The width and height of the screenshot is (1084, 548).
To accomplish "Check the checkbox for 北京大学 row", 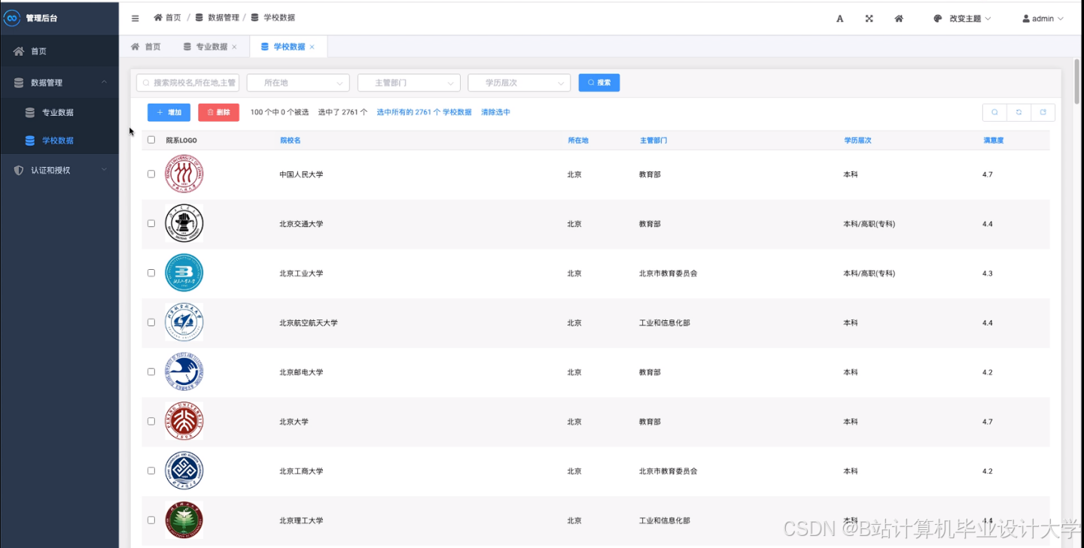I will click(x=151, y=421).
